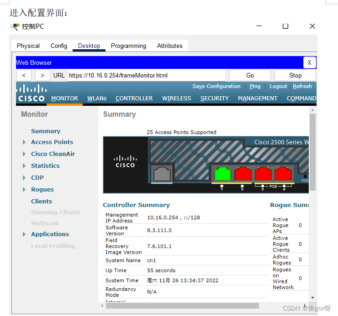The image size is (338, 316).
Task: Click the vertical scrollbar down arrow
Action: click(x=312, y=298)
